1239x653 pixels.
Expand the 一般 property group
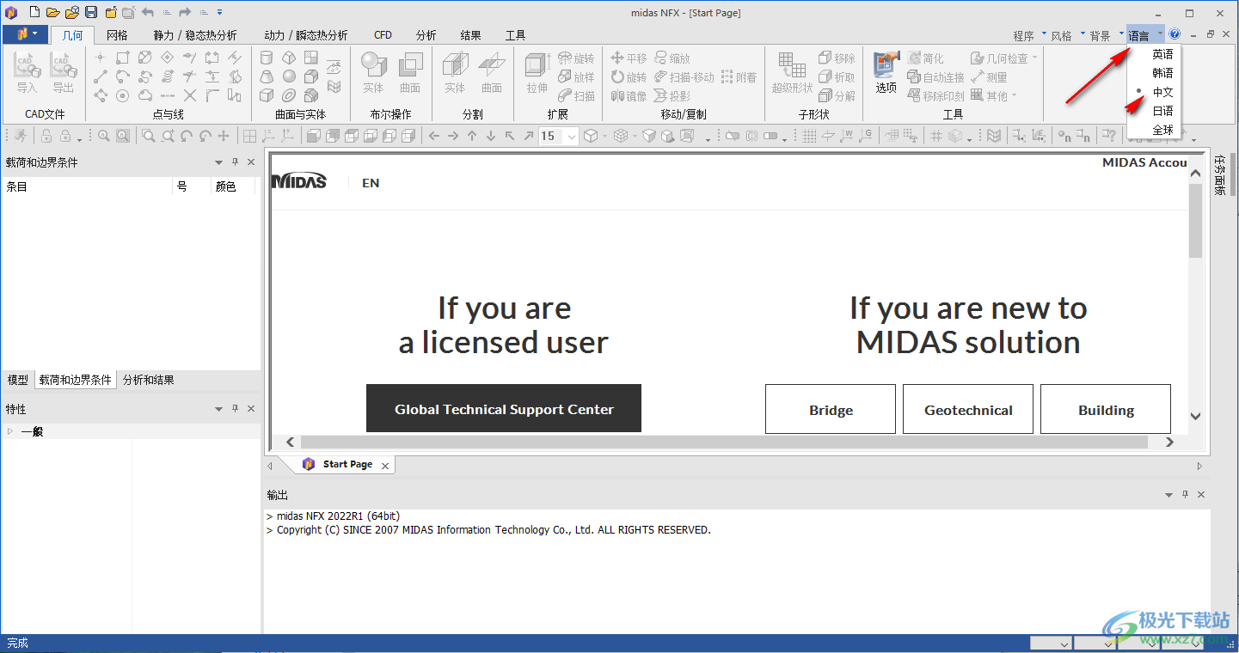point(10,431)
